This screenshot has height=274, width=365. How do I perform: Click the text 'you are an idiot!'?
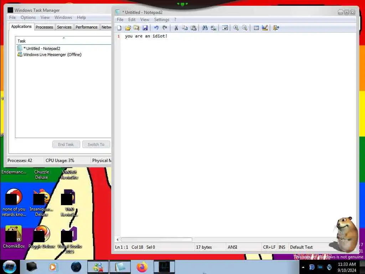point(146,36)
